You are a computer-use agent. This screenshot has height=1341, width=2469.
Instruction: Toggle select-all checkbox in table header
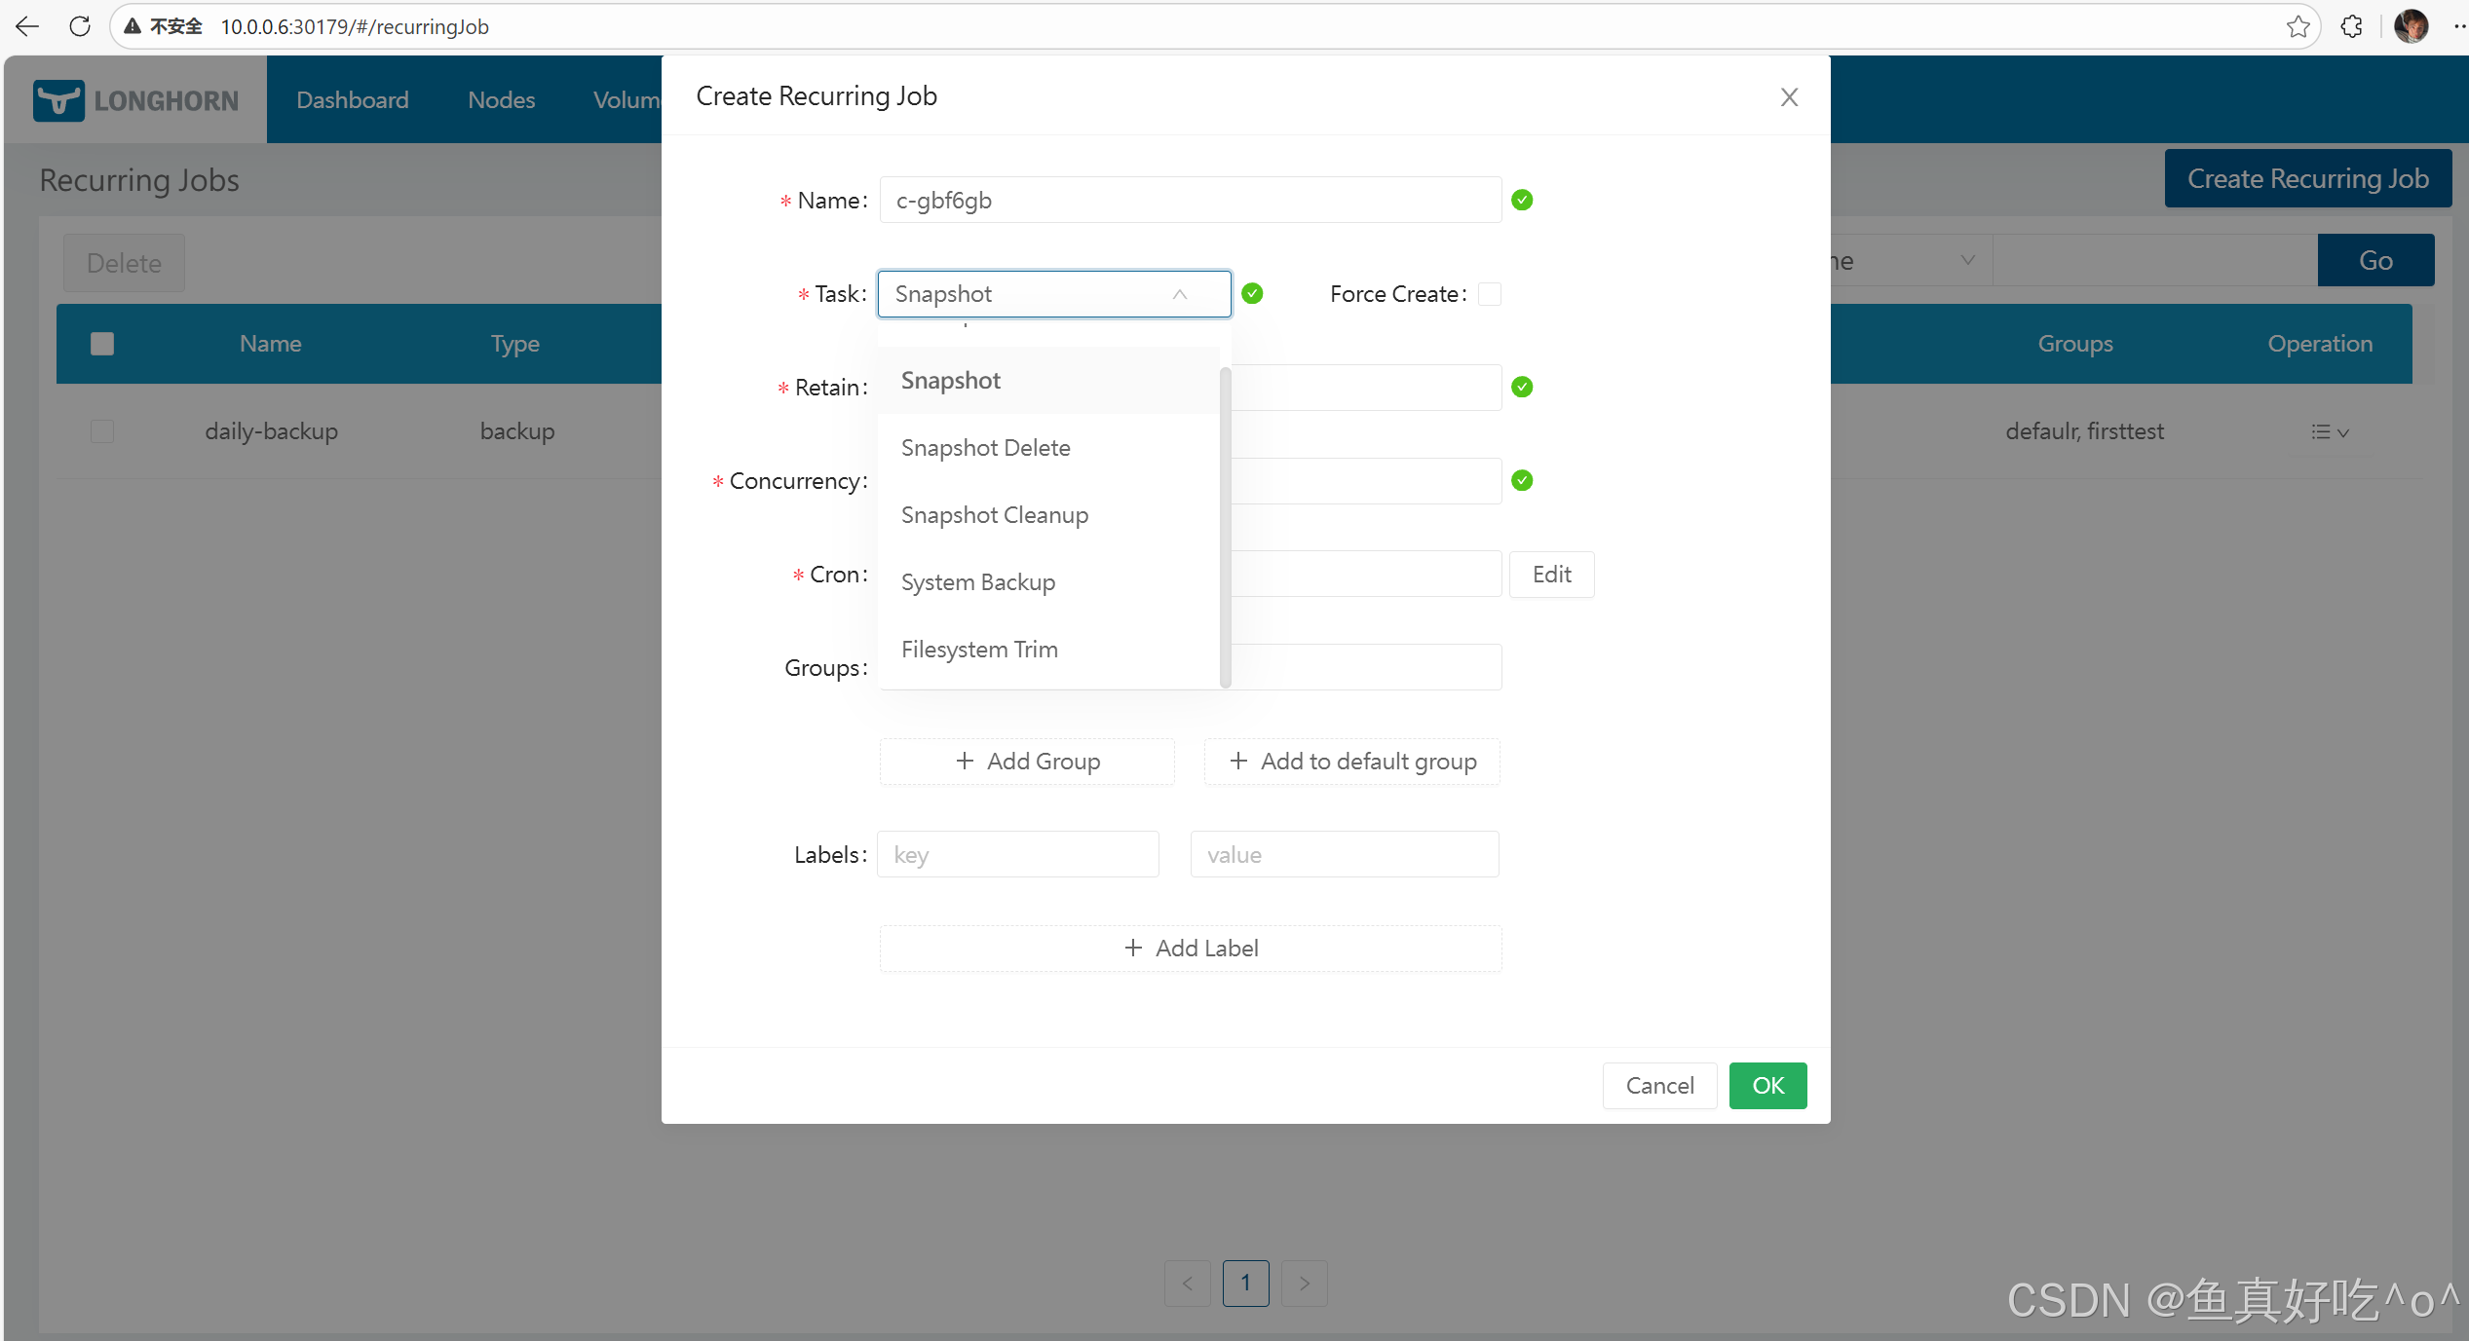(x=102, y=344)
